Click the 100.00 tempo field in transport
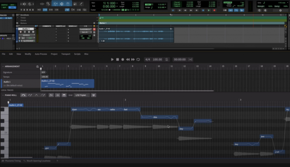290x167 pixels. click(x=157, y=59)
